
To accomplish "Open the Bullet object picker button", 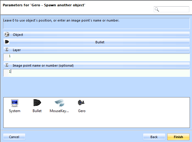I will click(97, 42).
